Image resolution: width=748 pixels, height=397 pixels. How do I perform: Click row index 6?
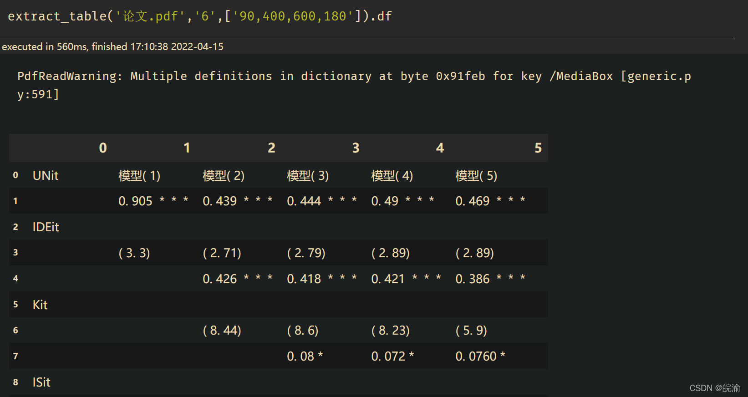coord(15,331)
